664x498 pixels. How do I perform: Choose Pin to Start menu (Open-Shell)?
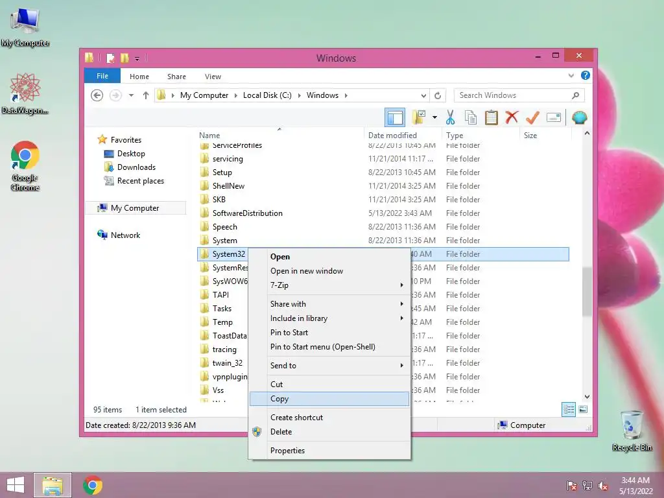pyautogui.click(x=329, y=347)
